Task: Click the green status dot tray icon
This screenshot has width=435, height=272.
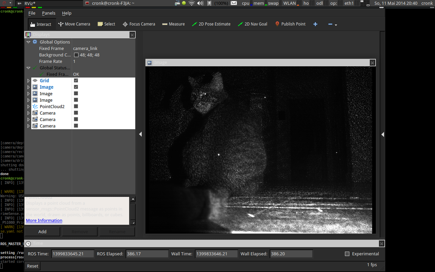Action: (x=184, y=3)
